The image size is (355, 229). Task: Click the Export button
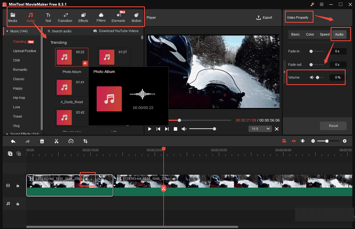click(x=264, y=18)
